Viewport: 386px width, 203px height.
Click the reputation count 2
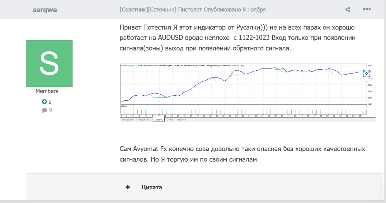coord(50,102)
